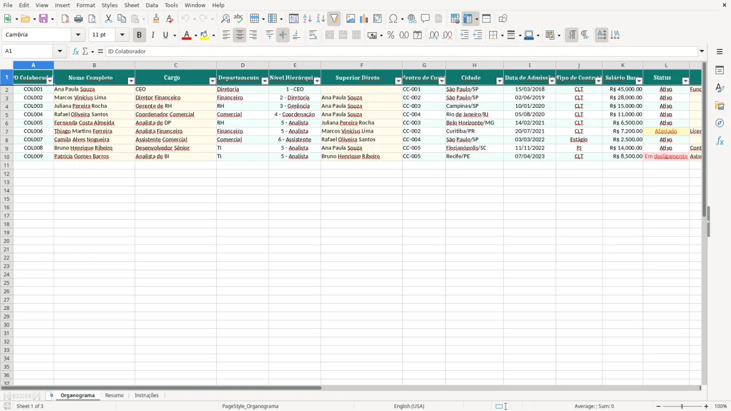Open the Sheet menu
Viewport: 731px width, 411px height.
132,5
